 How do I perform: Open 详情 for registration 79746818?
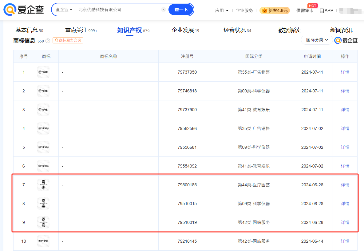[345, 91]
